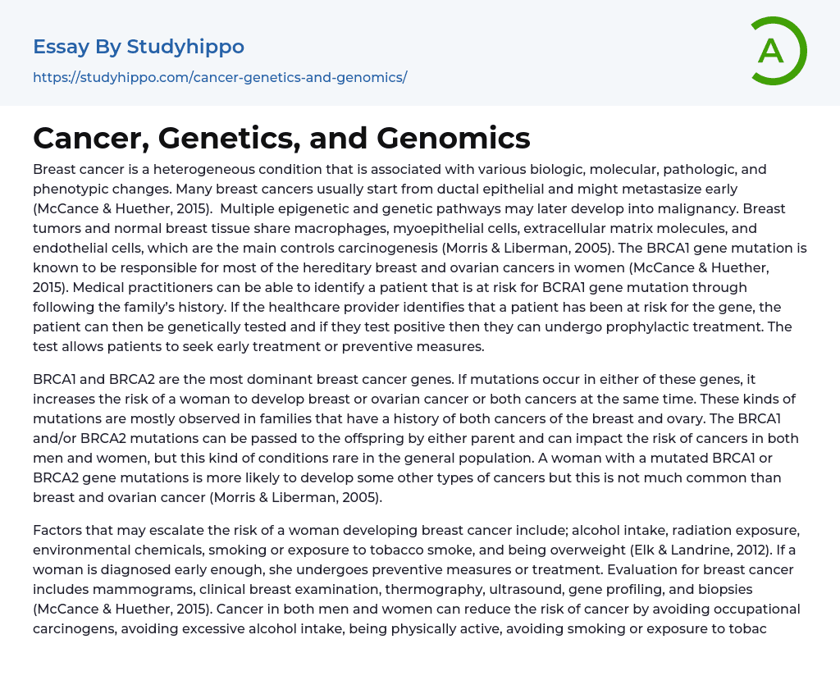Click the green Studyhippo "A" logo
The height and width of the screenshot is (685, 840).
click(778, 51)
